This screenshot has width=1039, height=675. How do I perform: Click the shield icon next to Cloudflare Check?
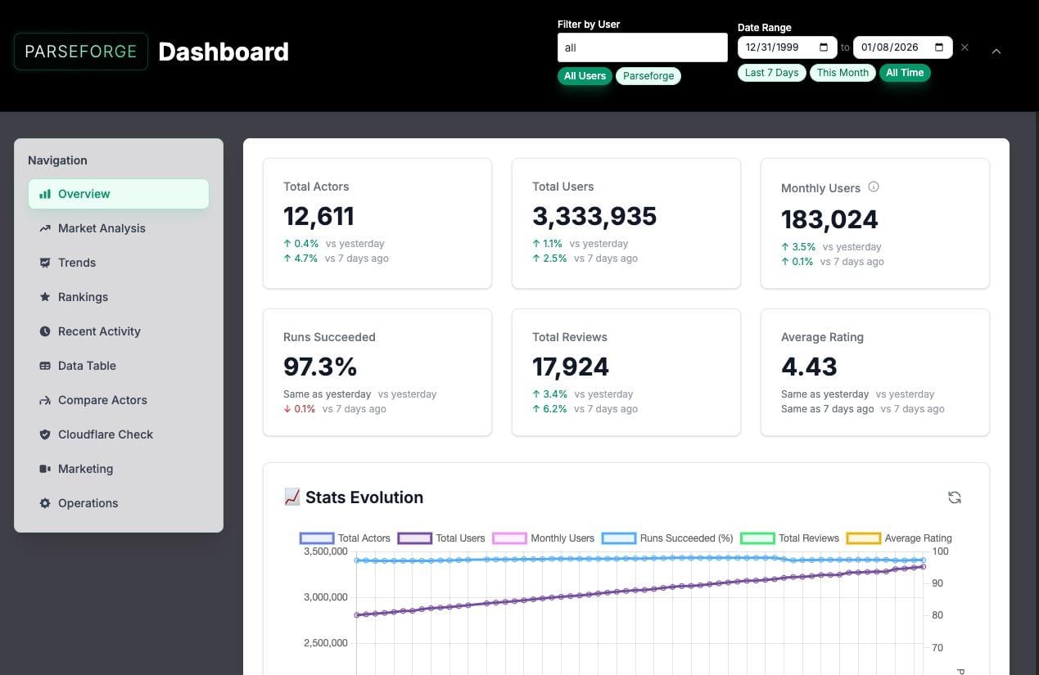(x=45, y=434)
